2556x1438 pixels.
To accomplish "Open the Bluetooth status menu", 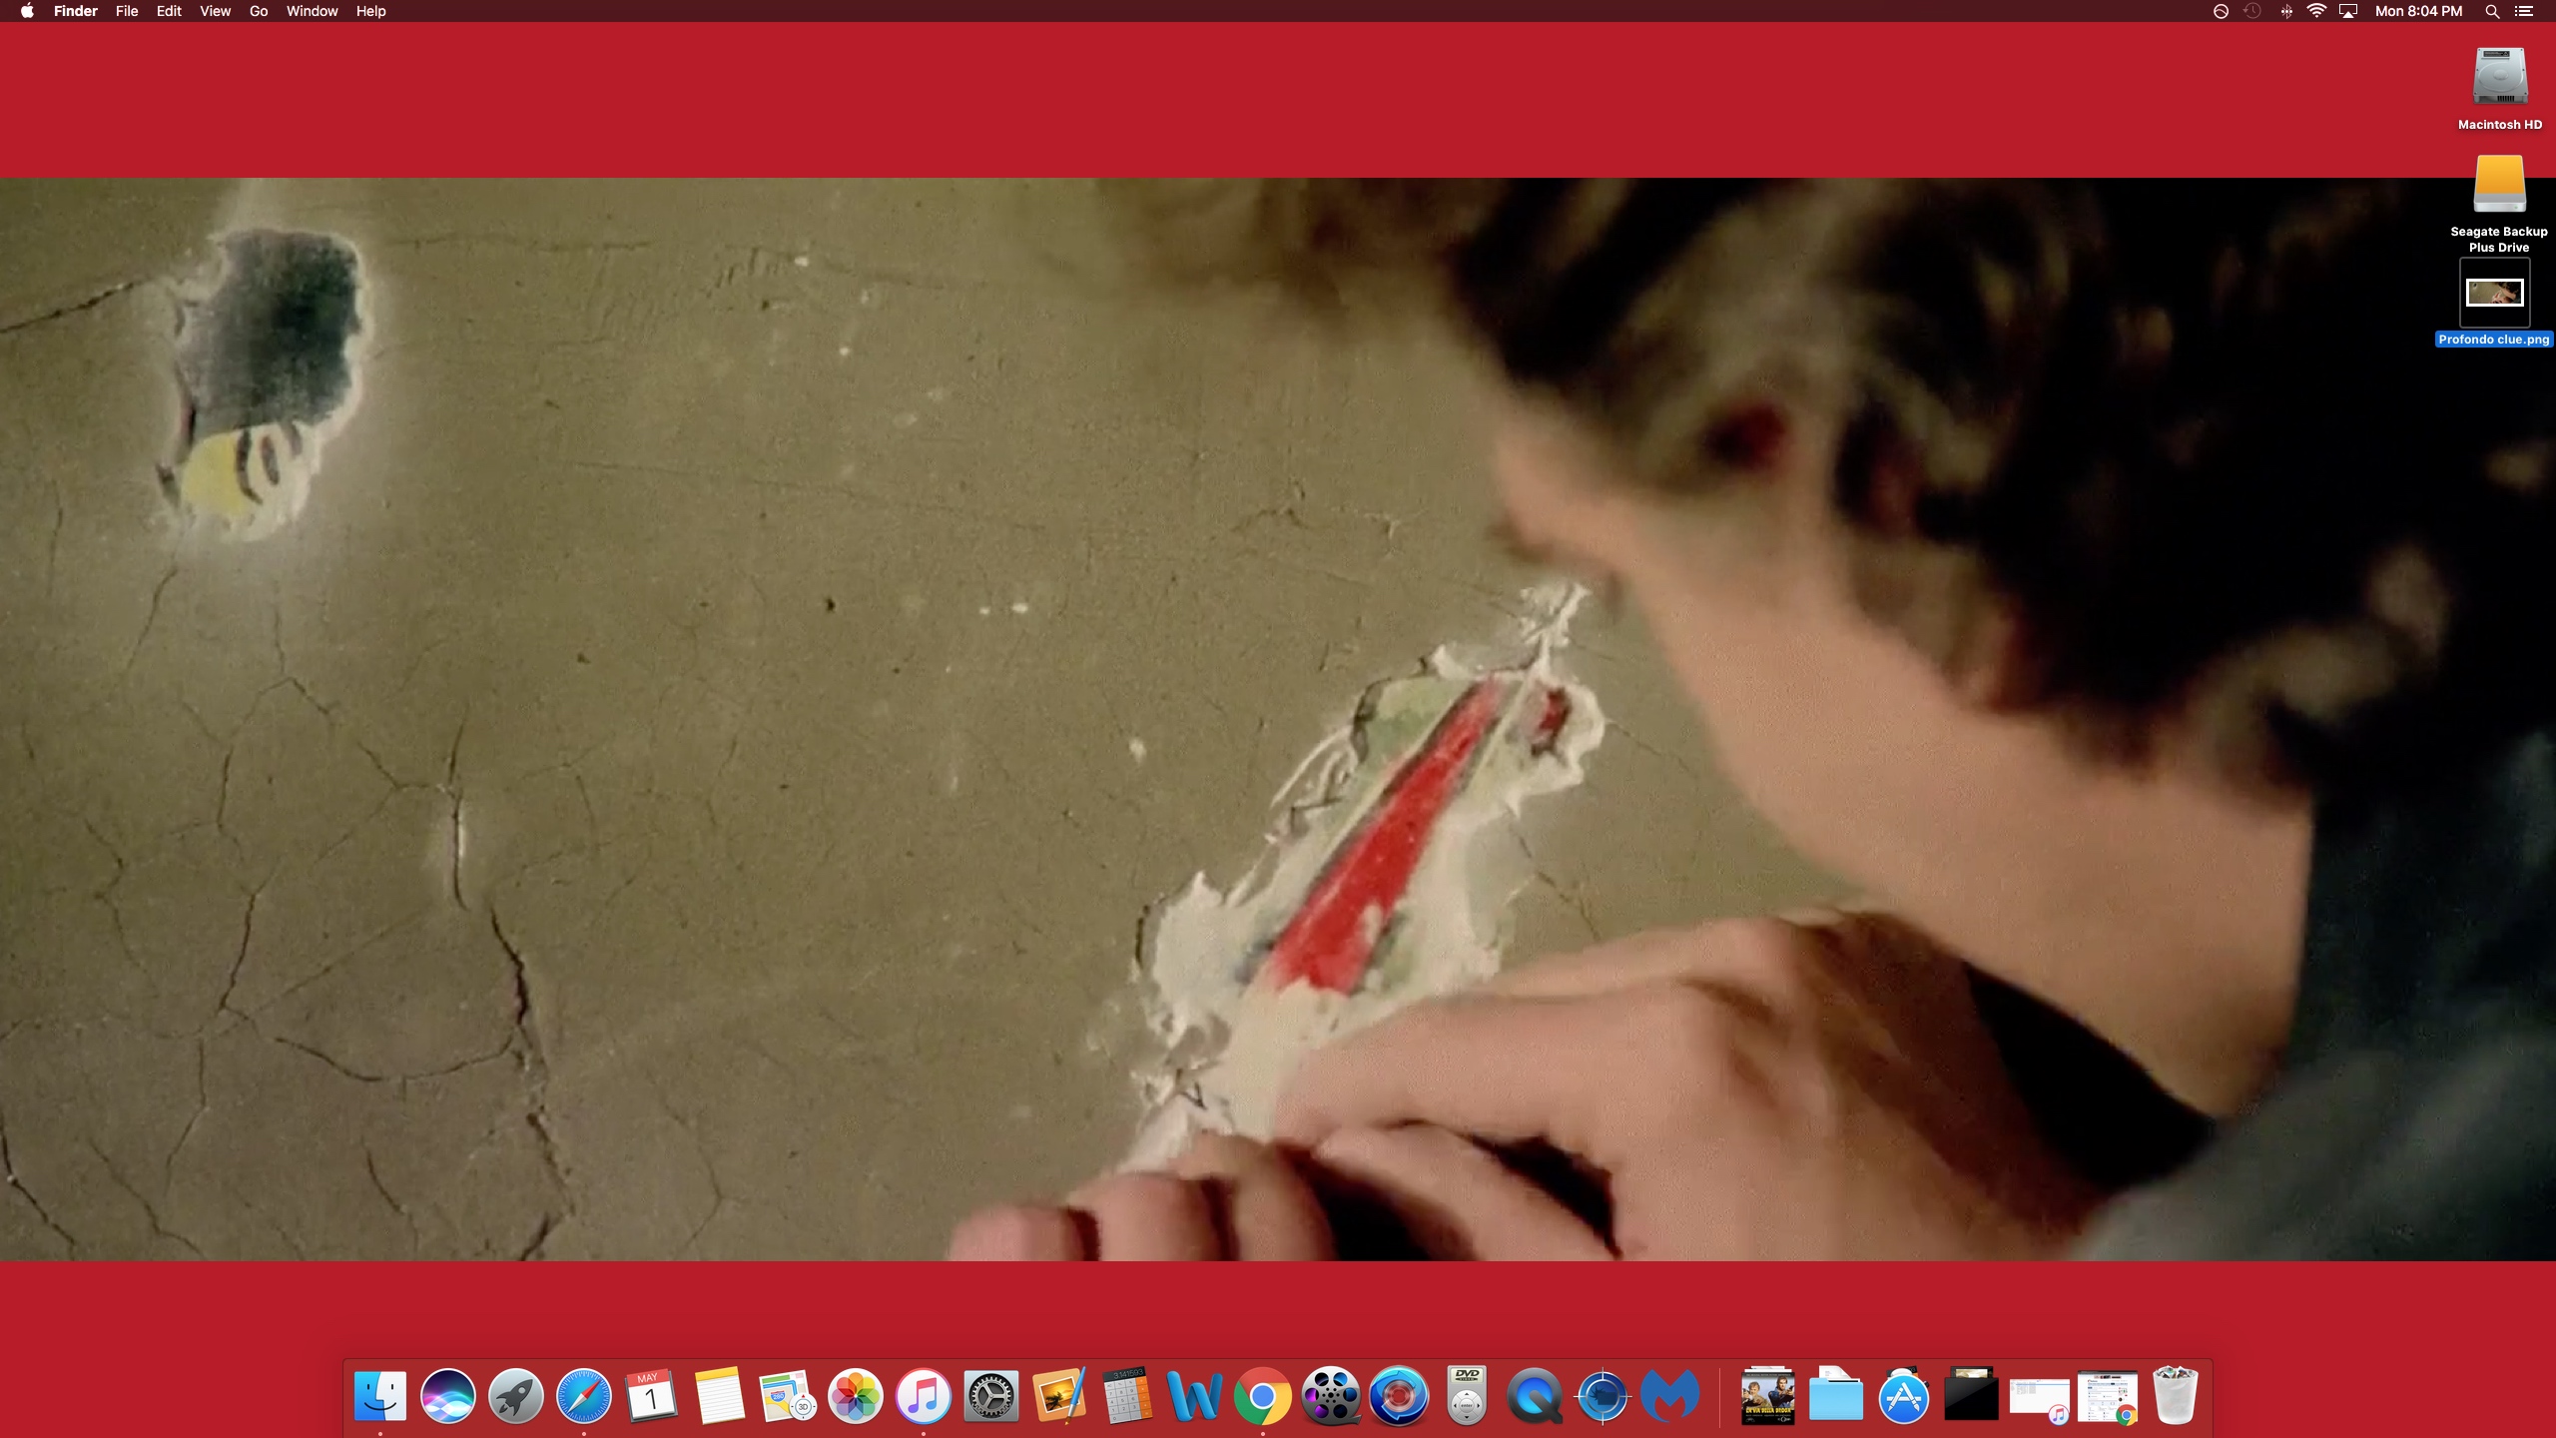I will coord(2285,11).
